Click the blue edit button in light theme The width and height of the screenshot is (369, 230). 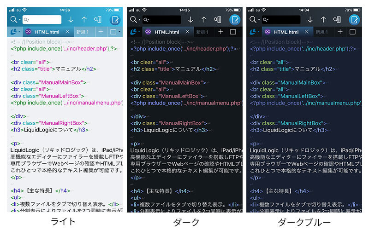115,19
